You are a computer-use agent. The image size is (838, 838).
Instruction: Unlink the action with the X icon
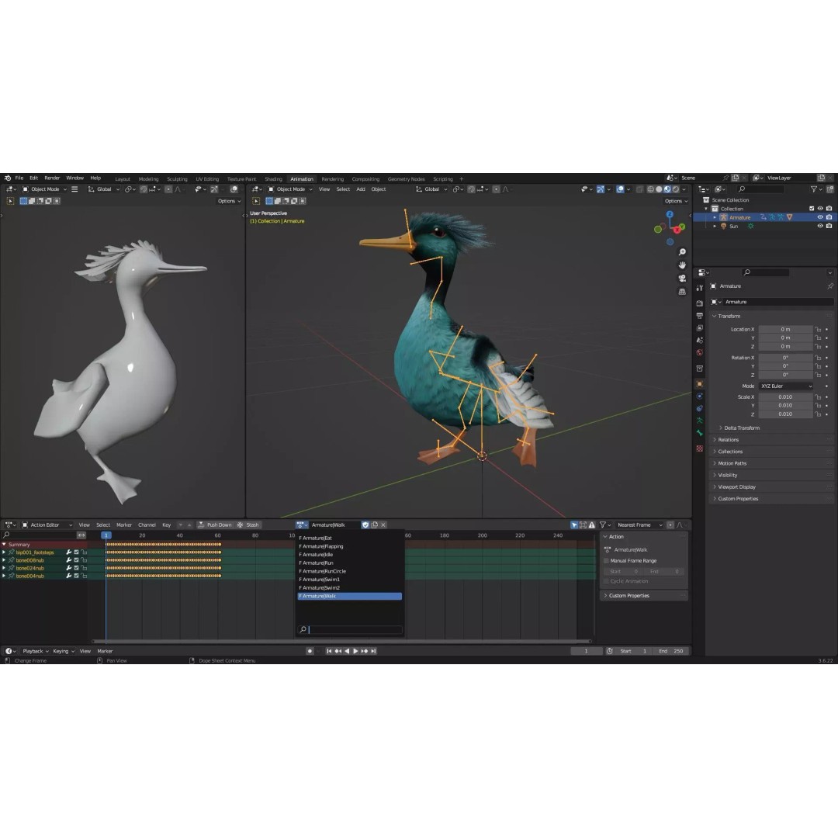[x=383, y=525]
